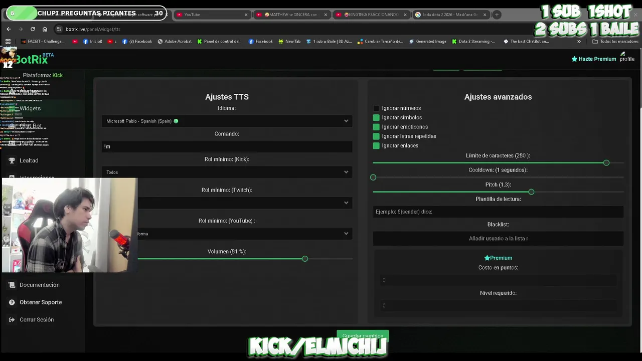Toggle the Ignorar letras repetidas checkbox
Image resolution: width=642 pixels, height=361 pixels.
click(376, 136)
